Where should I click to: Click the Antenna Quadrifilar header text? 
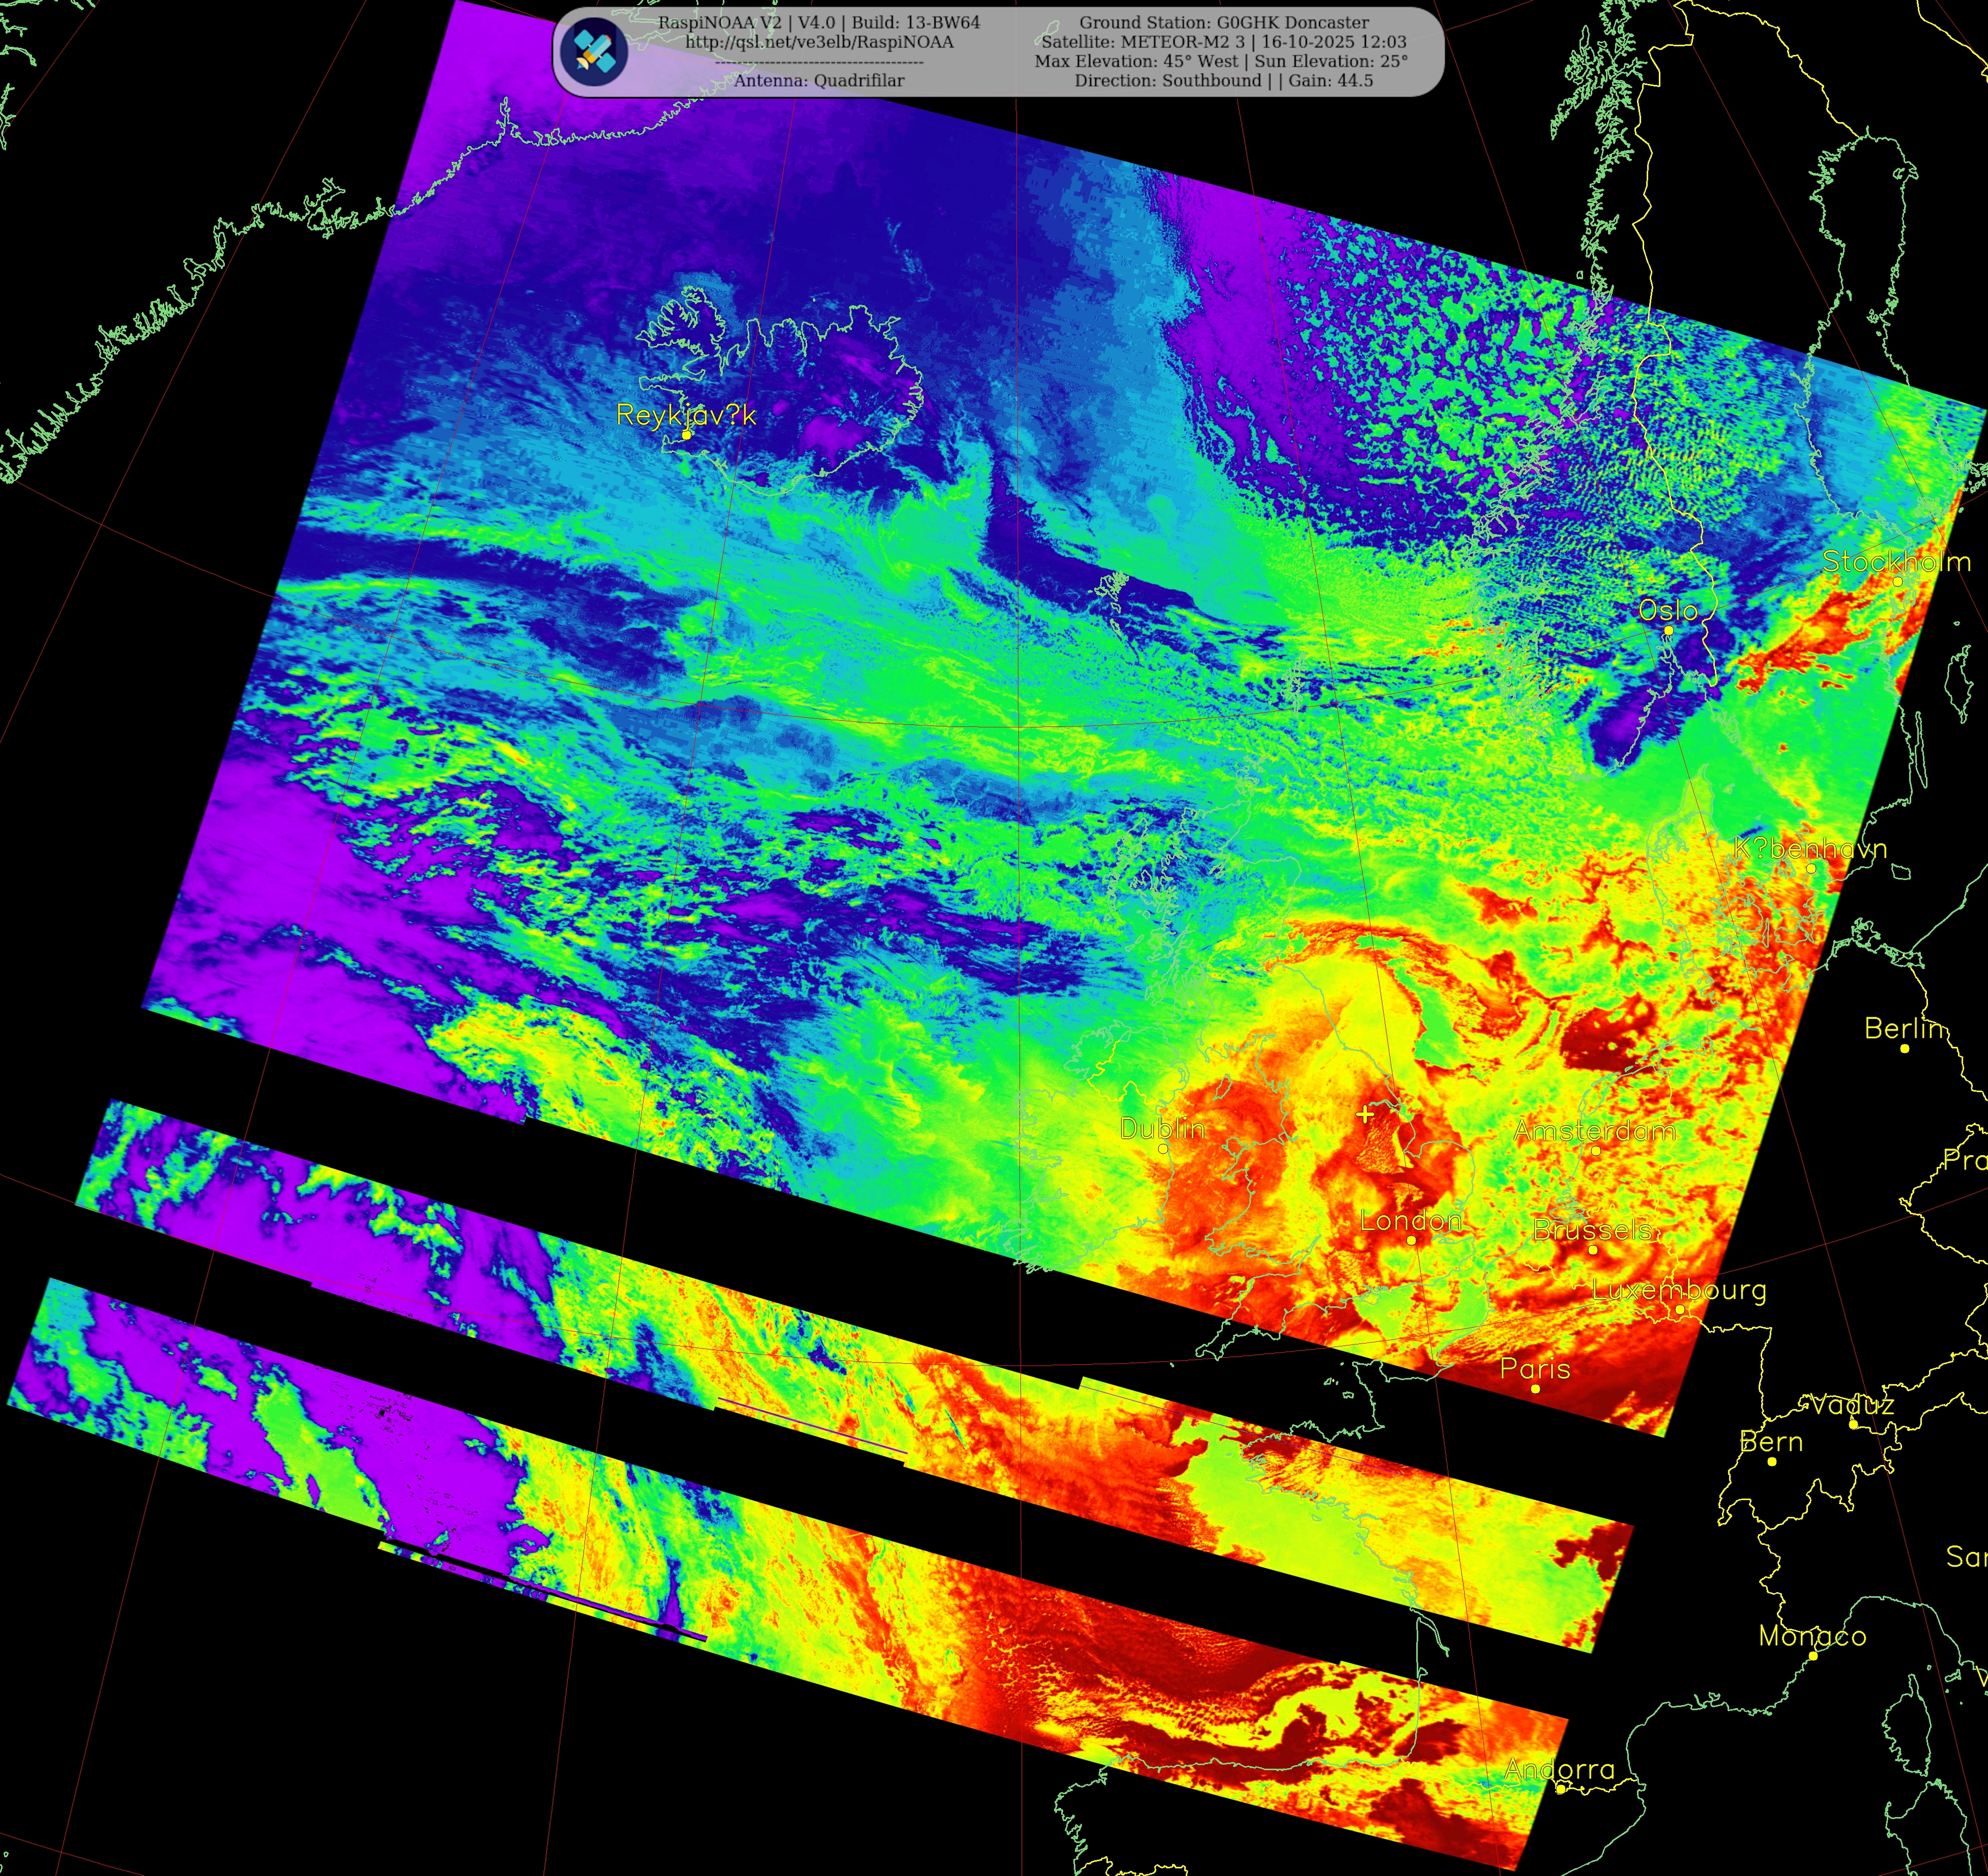click(819, 81)
